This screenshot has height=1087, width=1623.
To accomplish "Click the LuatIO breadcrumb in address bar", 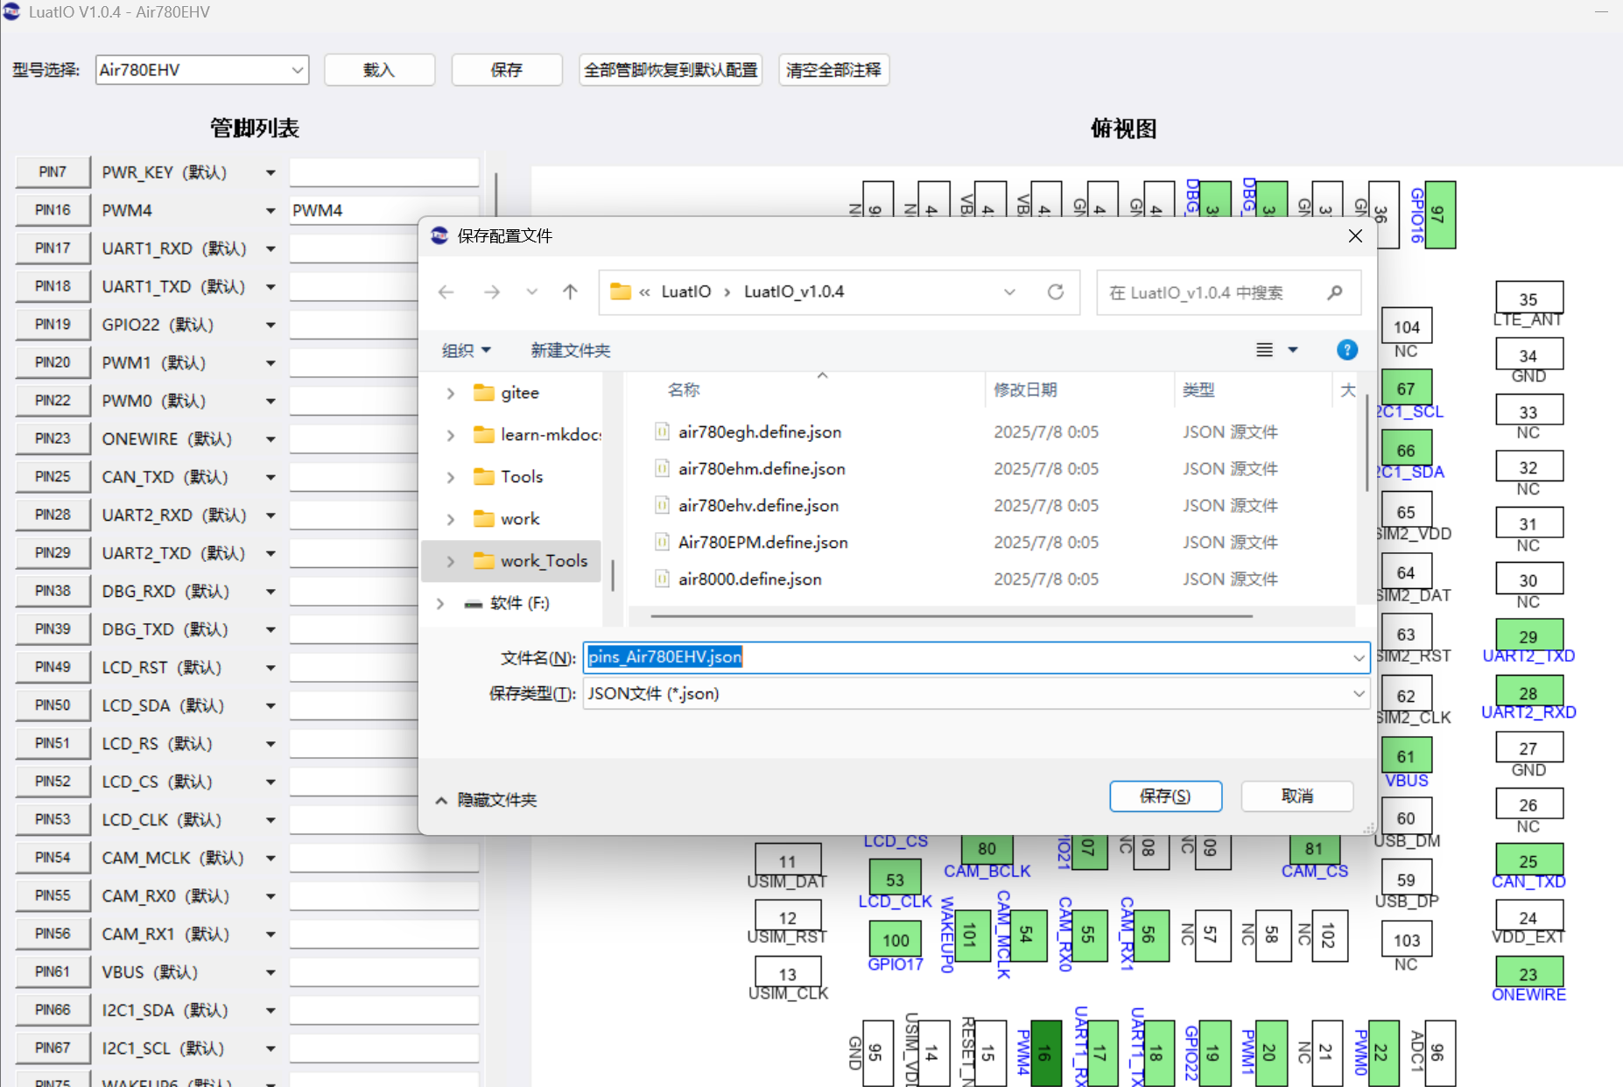I will point(685,292).
